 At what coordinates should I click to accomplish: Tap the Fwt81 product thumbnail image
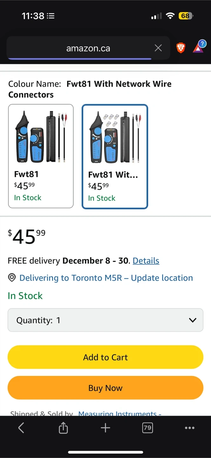[x=41, y=137]
